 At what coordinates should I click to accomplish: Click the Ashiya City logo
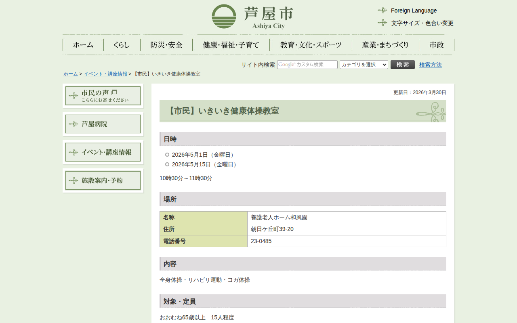252,17
